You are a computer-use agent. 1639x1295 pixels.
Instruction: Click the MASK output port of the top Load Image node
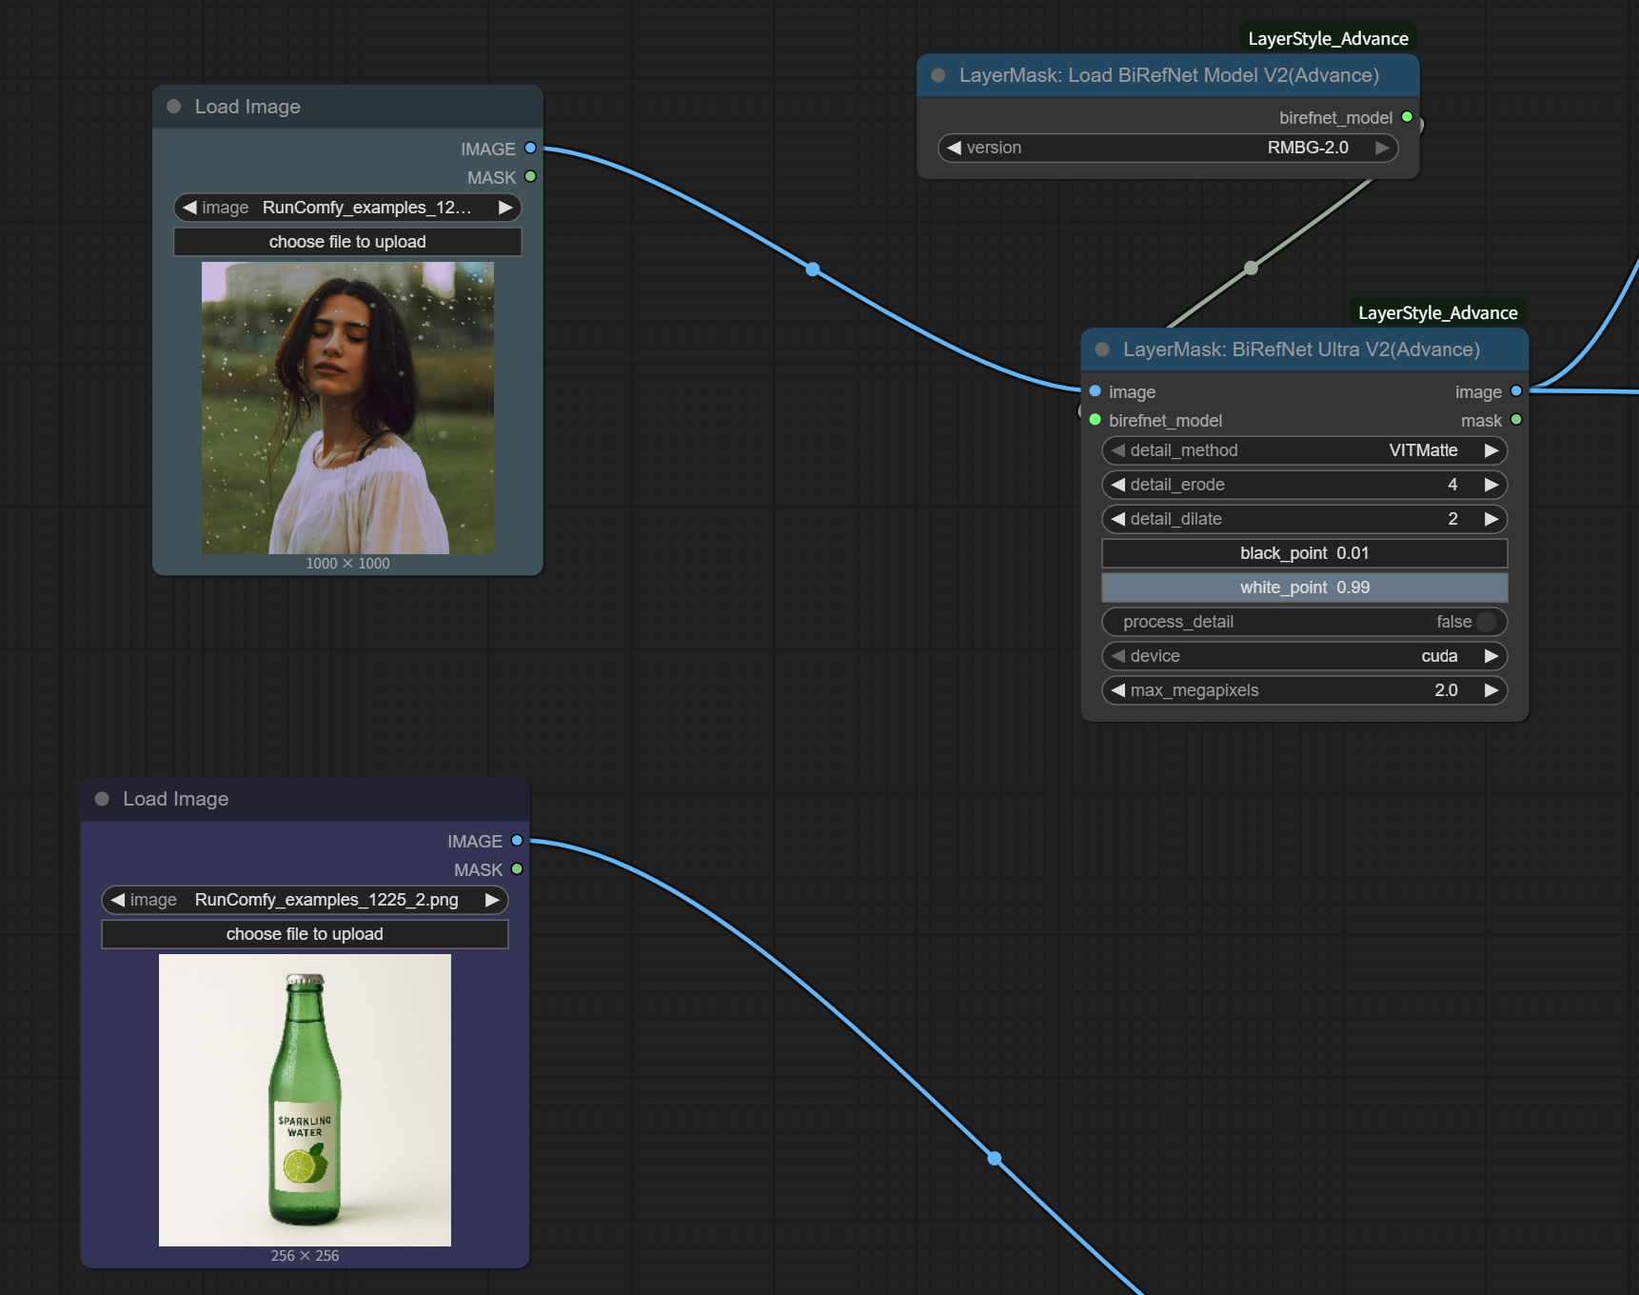point(530,177)
